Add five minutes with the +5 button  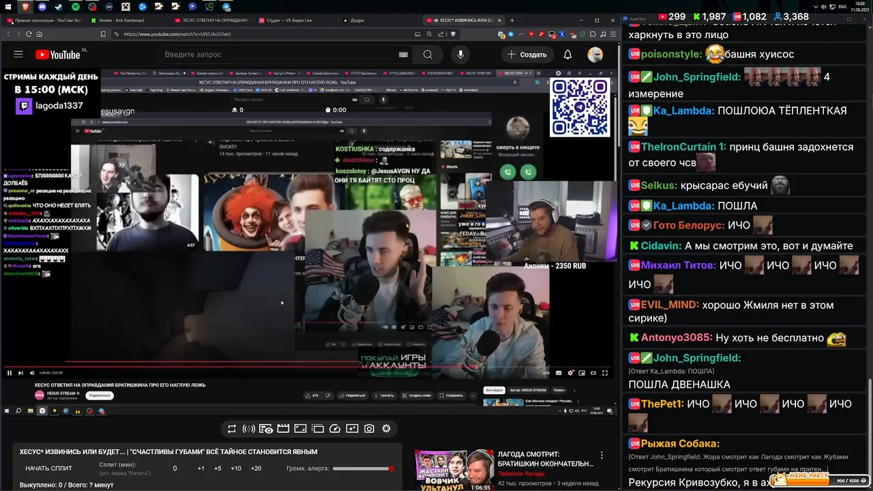coord(218,468)
